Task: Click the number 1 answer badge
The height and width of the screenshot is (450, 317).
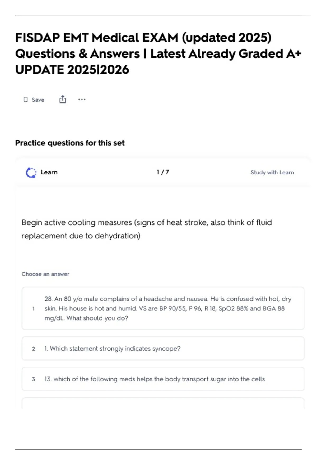Action: click(34, 309)
